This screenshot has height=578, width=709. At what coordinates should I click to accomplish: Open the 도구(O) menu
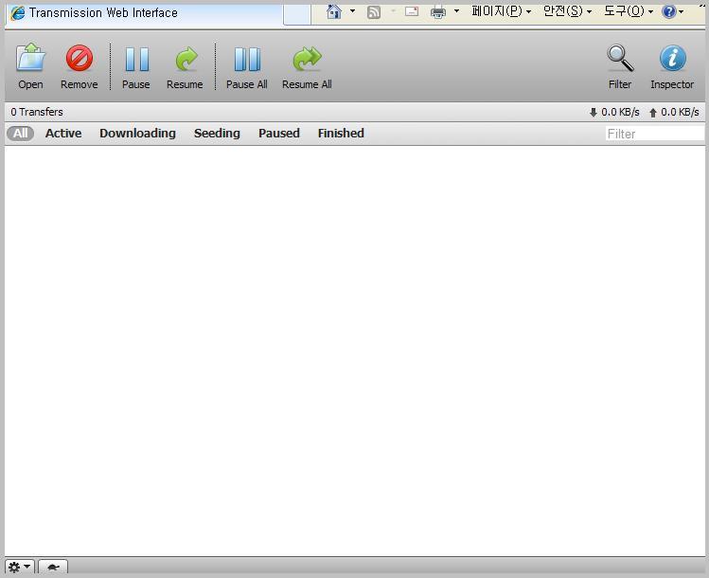pos(629,10)
